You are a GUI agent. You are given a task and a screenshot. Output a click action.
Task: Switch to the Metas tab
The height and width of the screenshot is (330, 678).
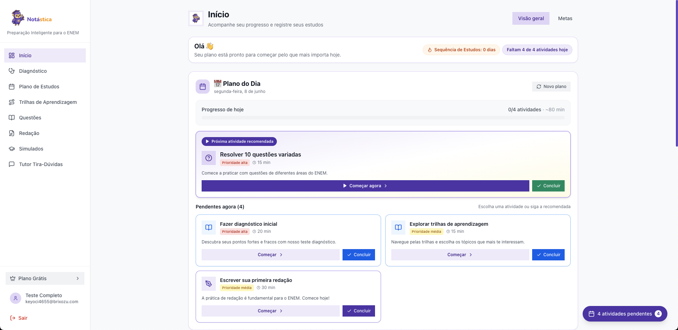565,18
